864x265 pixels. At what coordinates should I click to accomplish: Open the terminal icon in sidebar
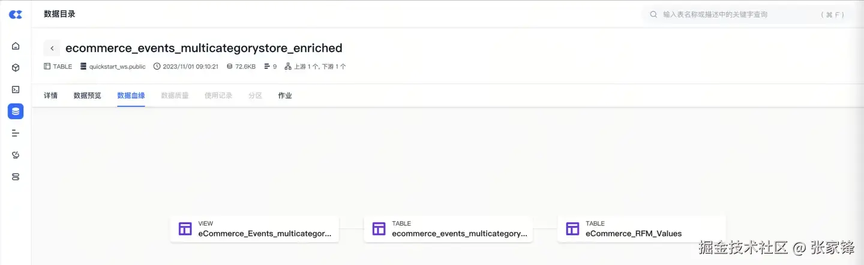click(16, 89)
